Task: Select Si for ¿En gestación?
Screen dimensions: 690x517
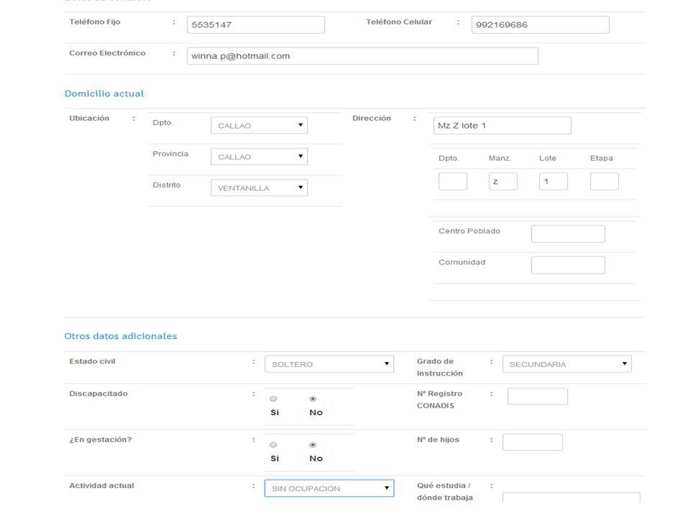Action: (273, 445)
